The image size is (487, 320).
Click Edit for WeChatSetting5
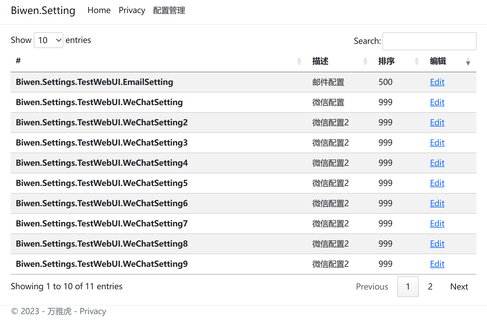(437, 183)
